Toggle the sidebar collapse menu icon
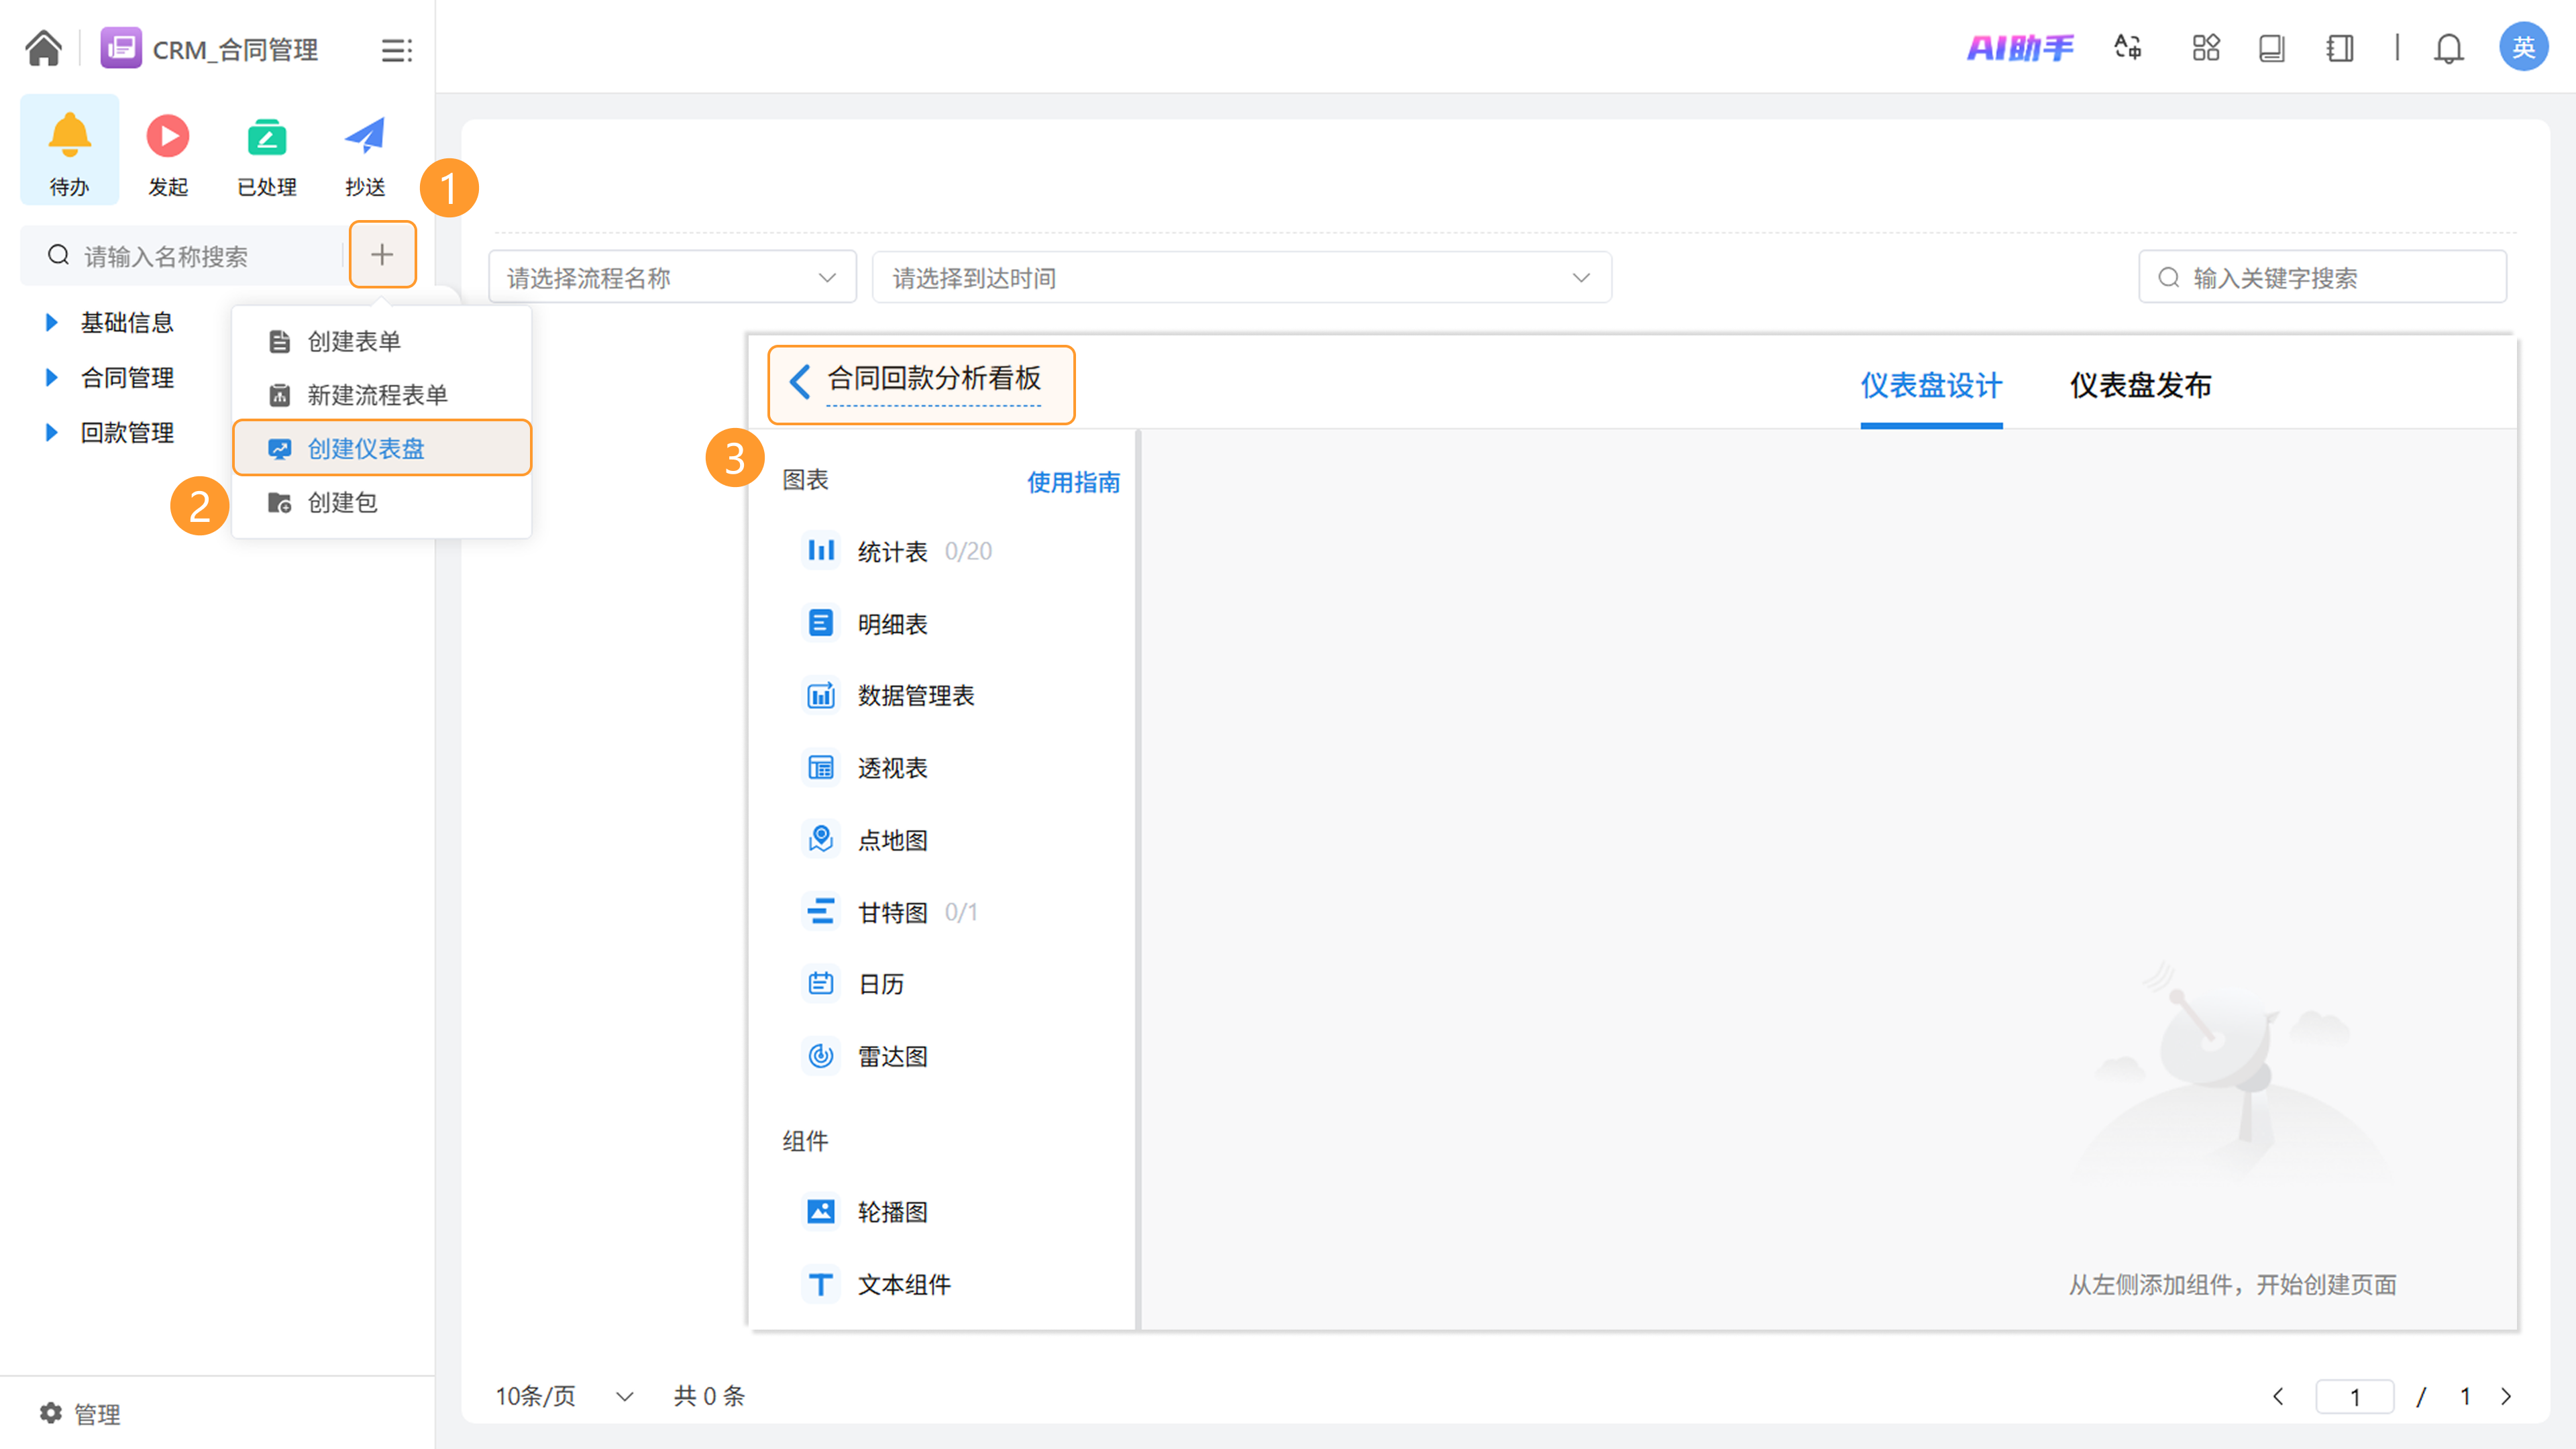 click(x=396, y=50)
